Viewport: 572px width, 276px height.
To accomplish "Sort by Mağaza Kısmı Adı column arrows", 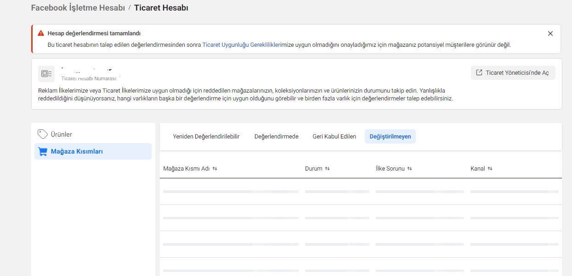I will click(215, 169).
